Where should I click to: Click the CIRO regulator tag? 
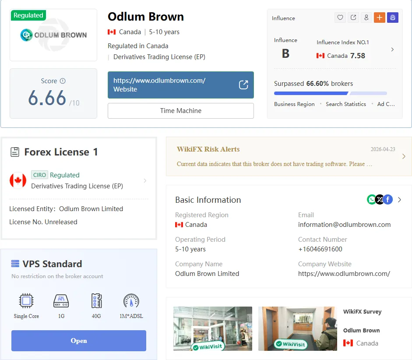39,175
